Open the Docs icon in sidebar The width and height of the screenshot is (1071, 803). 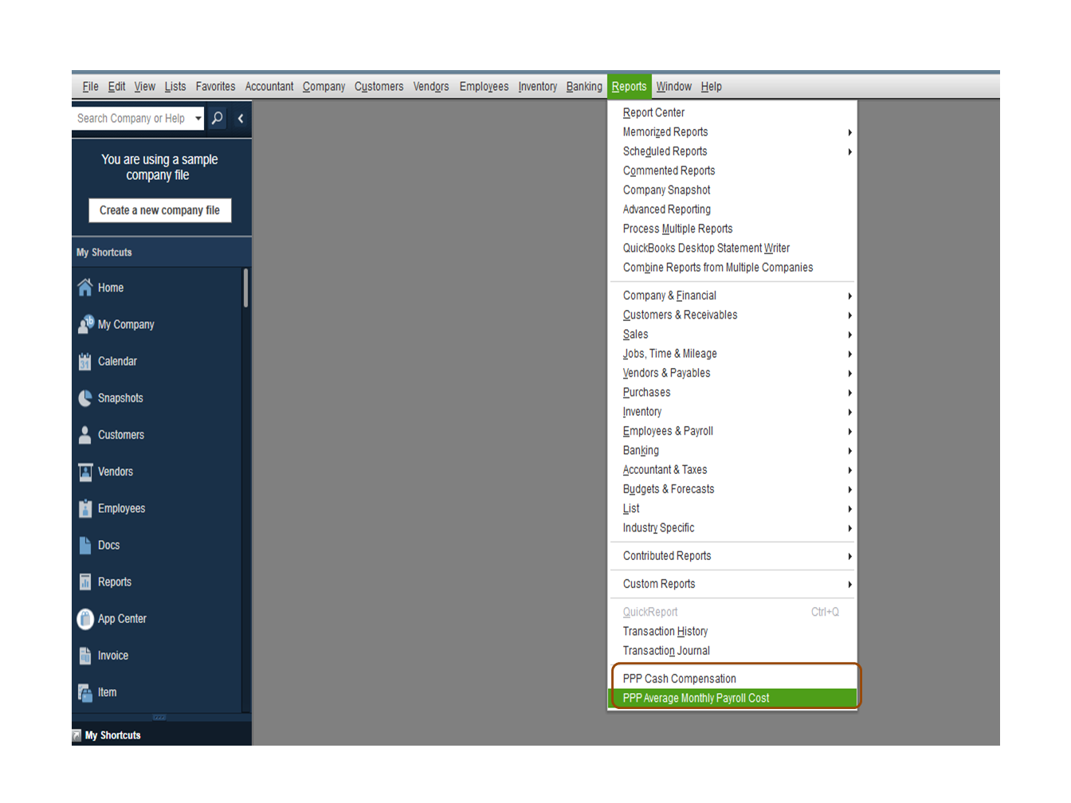85,545
